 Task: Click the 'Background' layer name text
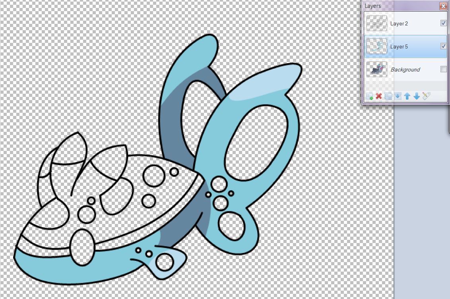tap(405, 69)
